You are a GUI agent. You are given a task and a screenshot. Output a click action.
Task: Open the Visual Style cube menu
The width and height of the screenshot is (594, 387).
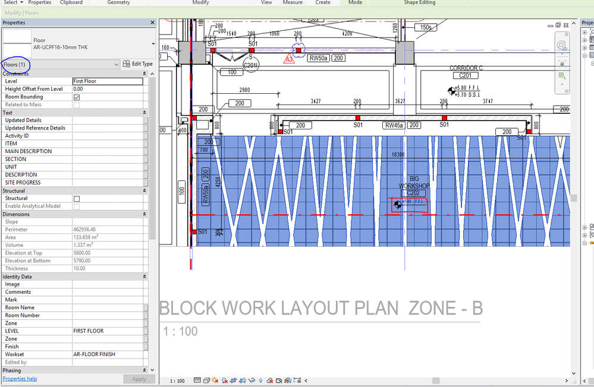click(x=206, y=380)
